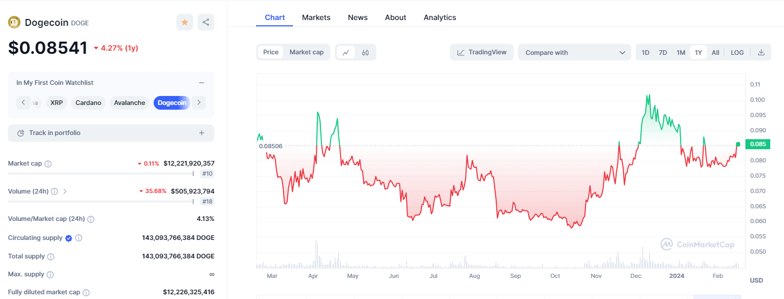Click the 4.27% (1y) change indicator
The image size is (784, 299).
[116, 48]
